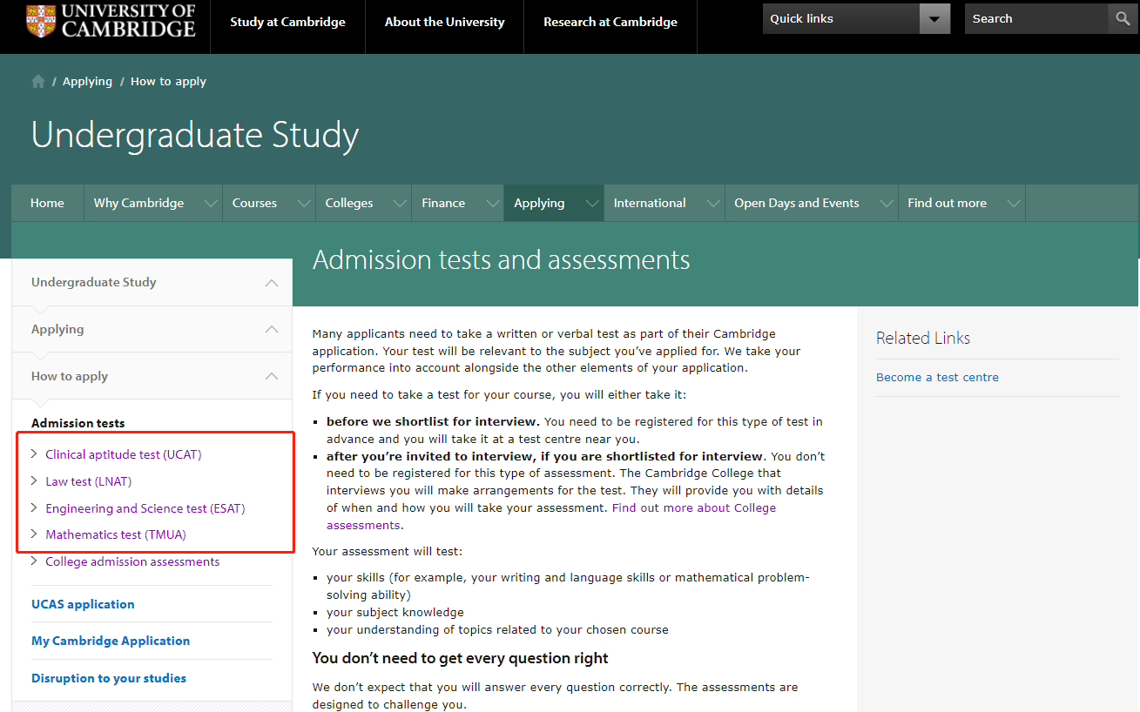Viewport: 1140px width, 712px height.
Task: Collapse the Applying sidebar chevron
Action: [x=272, y=329]
